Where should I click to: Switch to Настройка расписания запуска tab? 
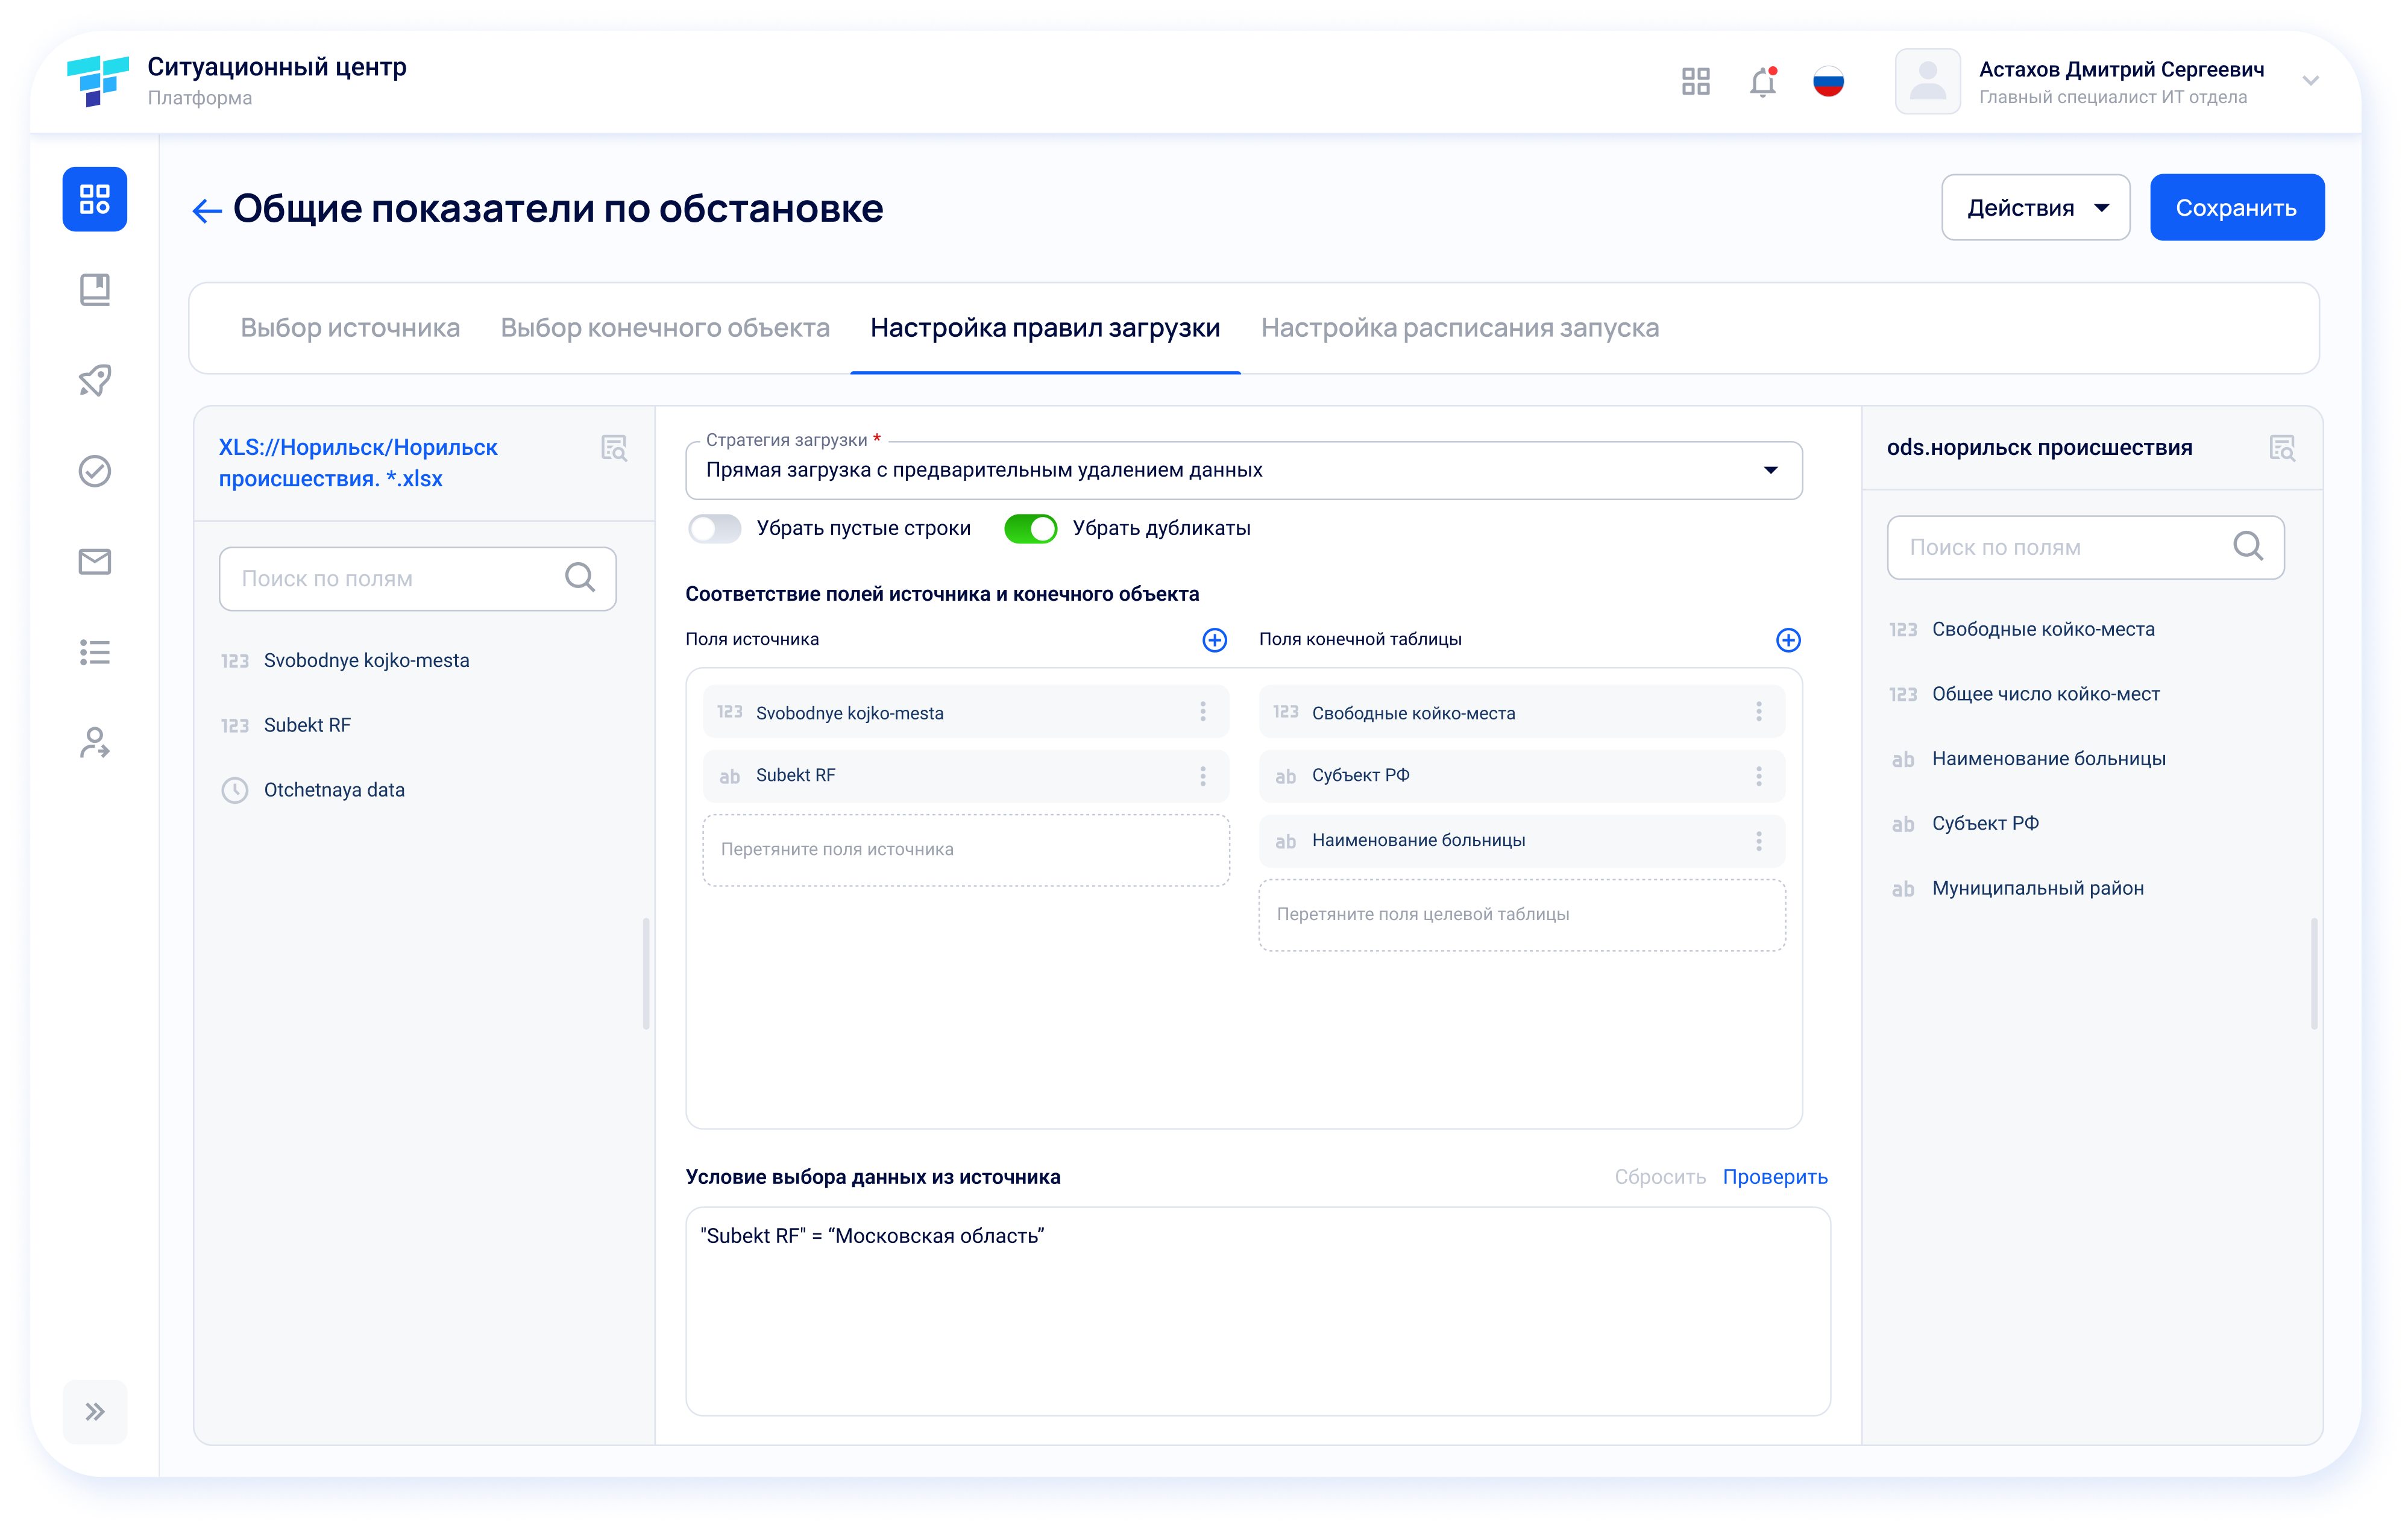coord(1460,328)
